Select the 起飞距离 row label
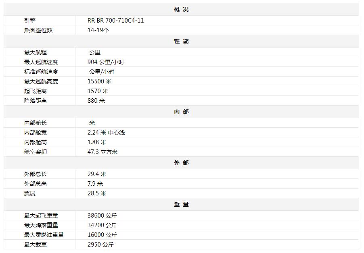This screenshot has width=364, height=253. coord(36,91)
